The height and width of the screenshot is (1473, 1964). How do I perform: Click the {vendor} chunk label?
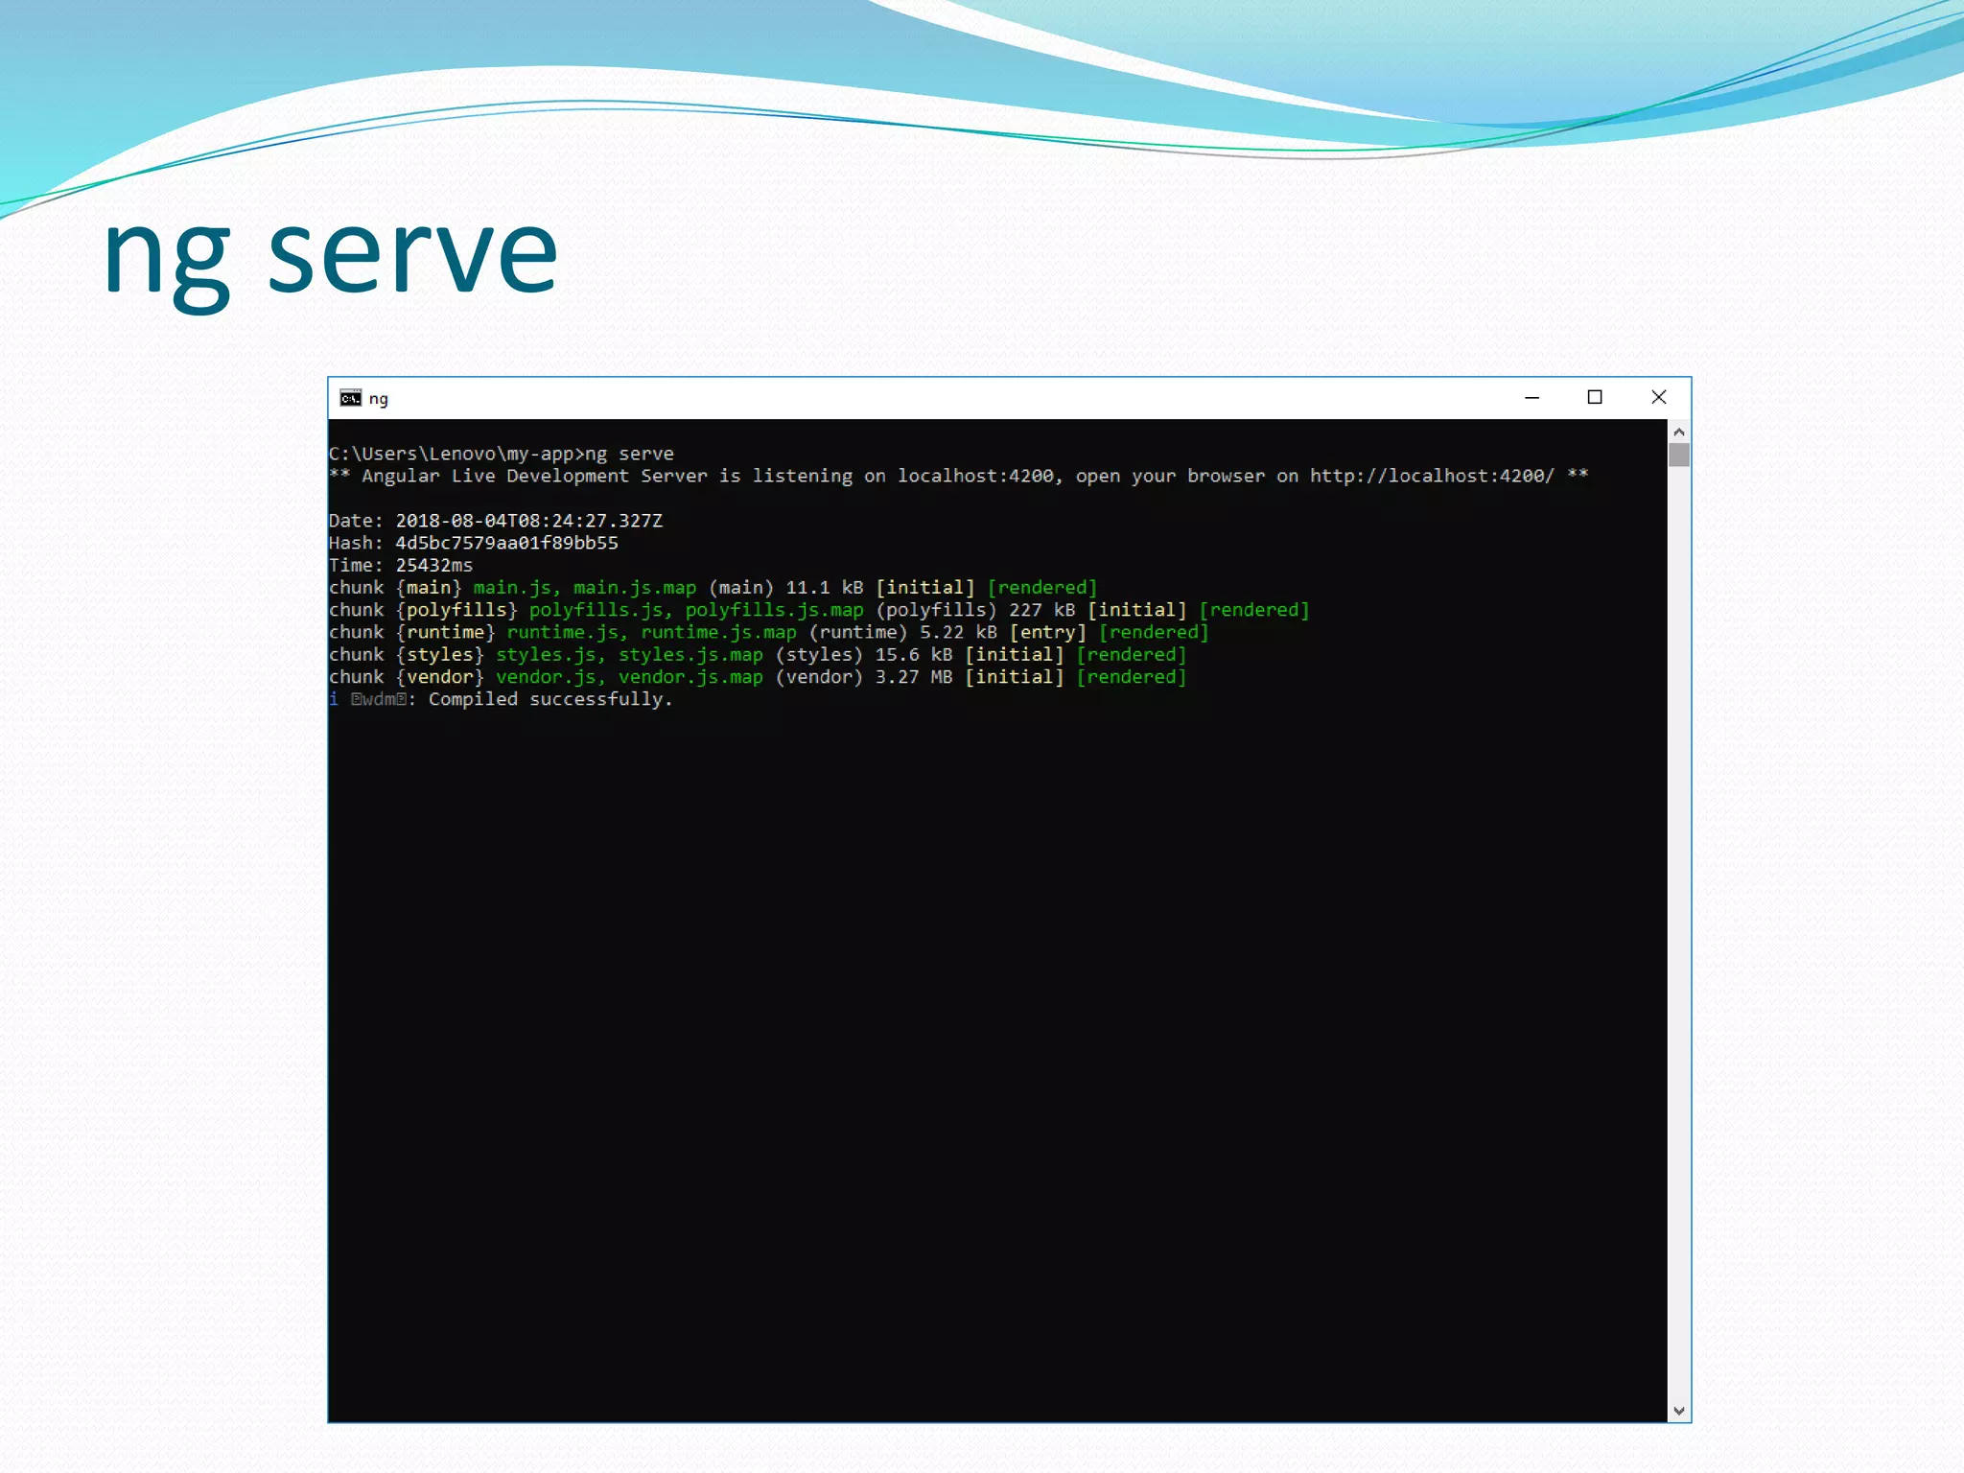pos(440,677)
